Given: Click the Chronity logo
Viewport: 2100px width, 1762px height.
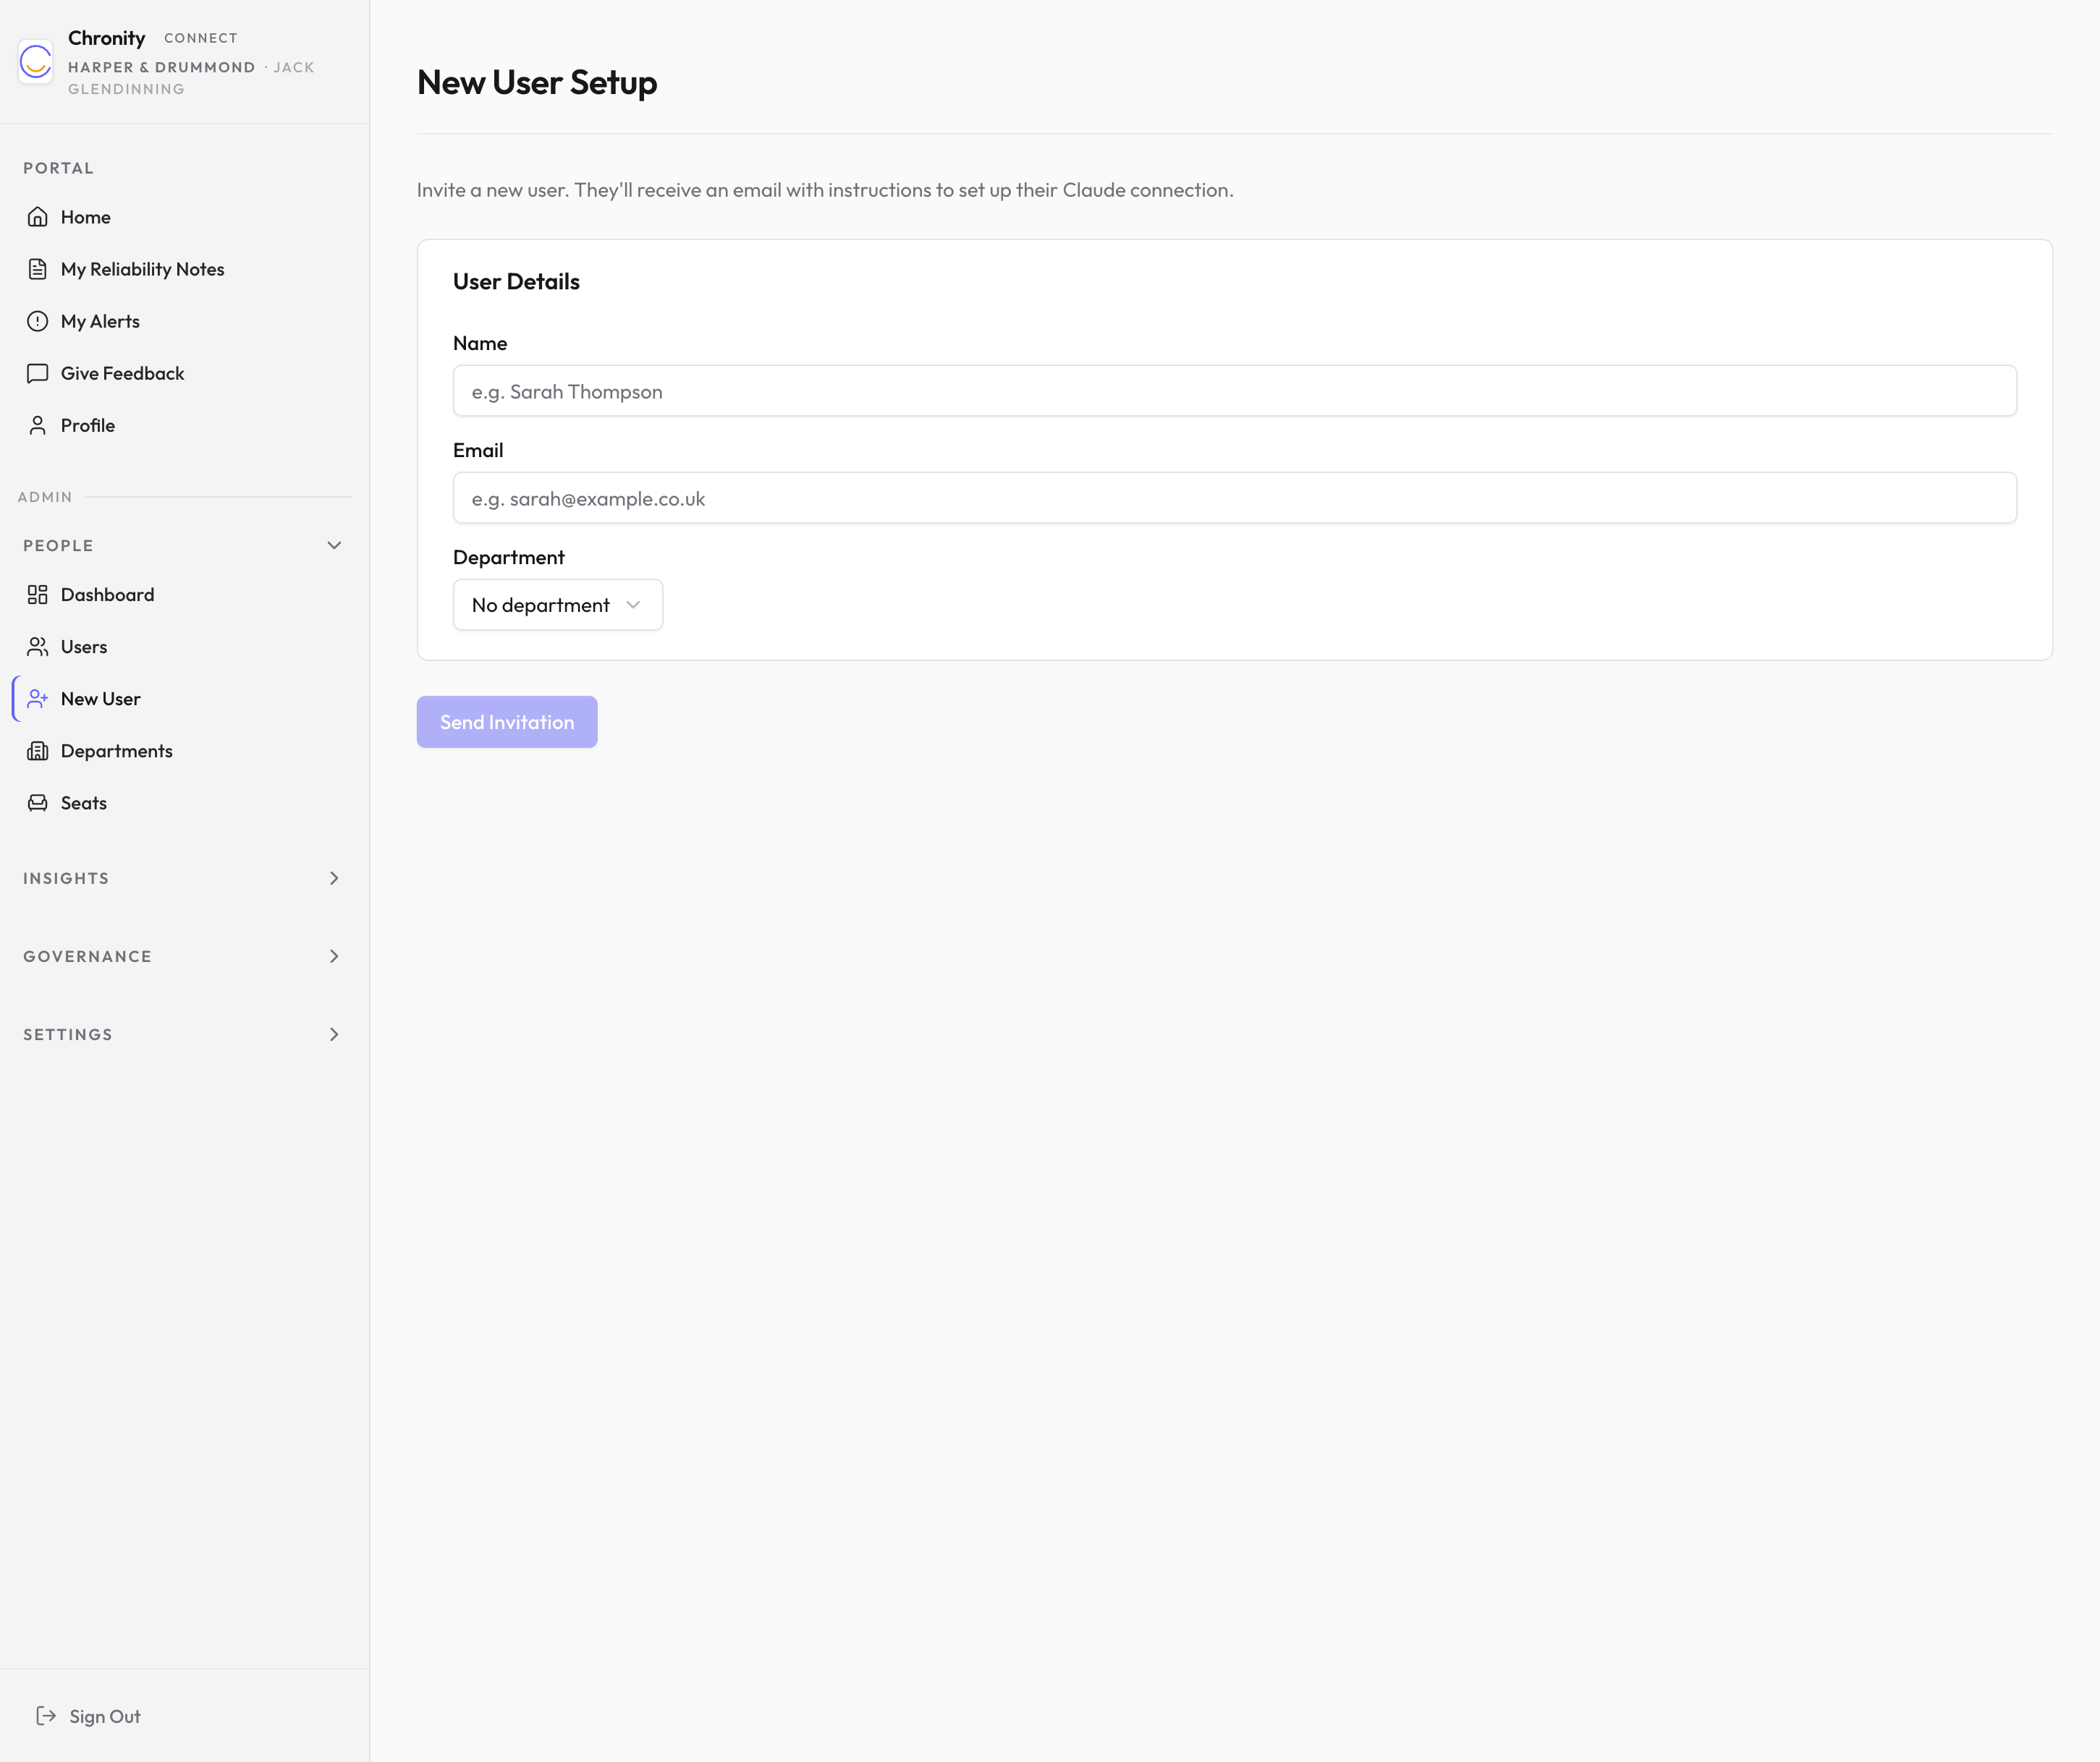Looking at the screenshot, I should point(35,62).
